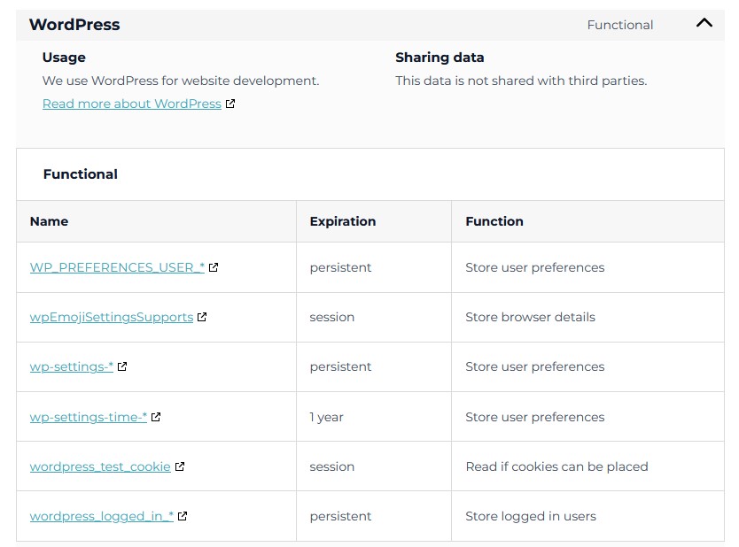The image size is (739, 547).
Task: Click the Function column header
Action: coord(494,221)
